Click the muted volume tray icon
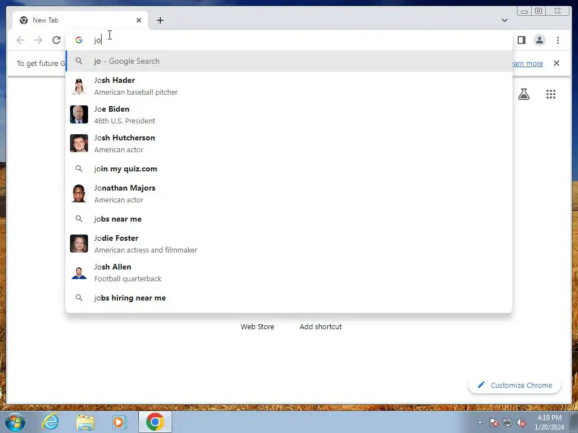578x433 pixels. [521, 422]
